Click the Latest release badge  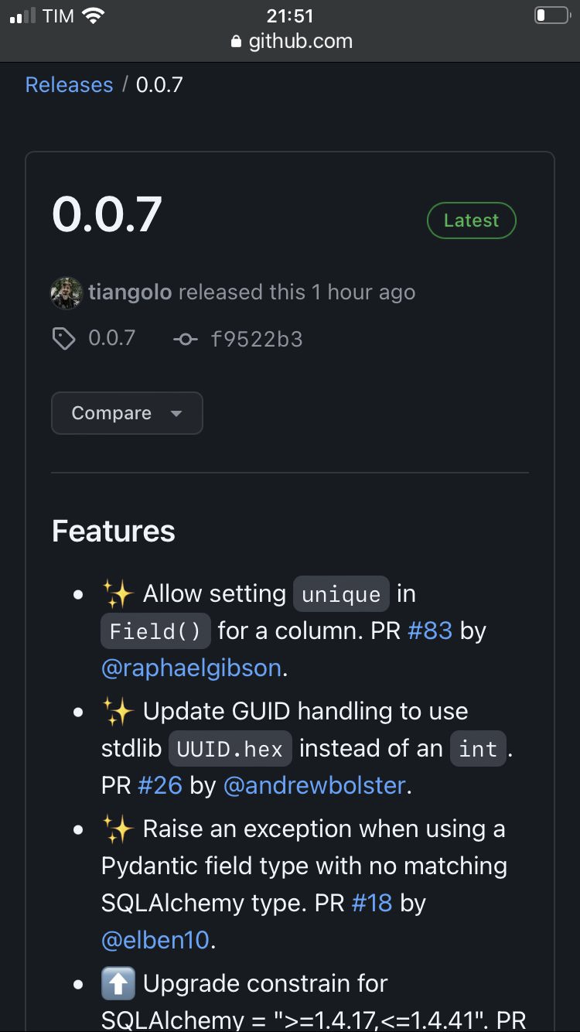pos(471,220)
